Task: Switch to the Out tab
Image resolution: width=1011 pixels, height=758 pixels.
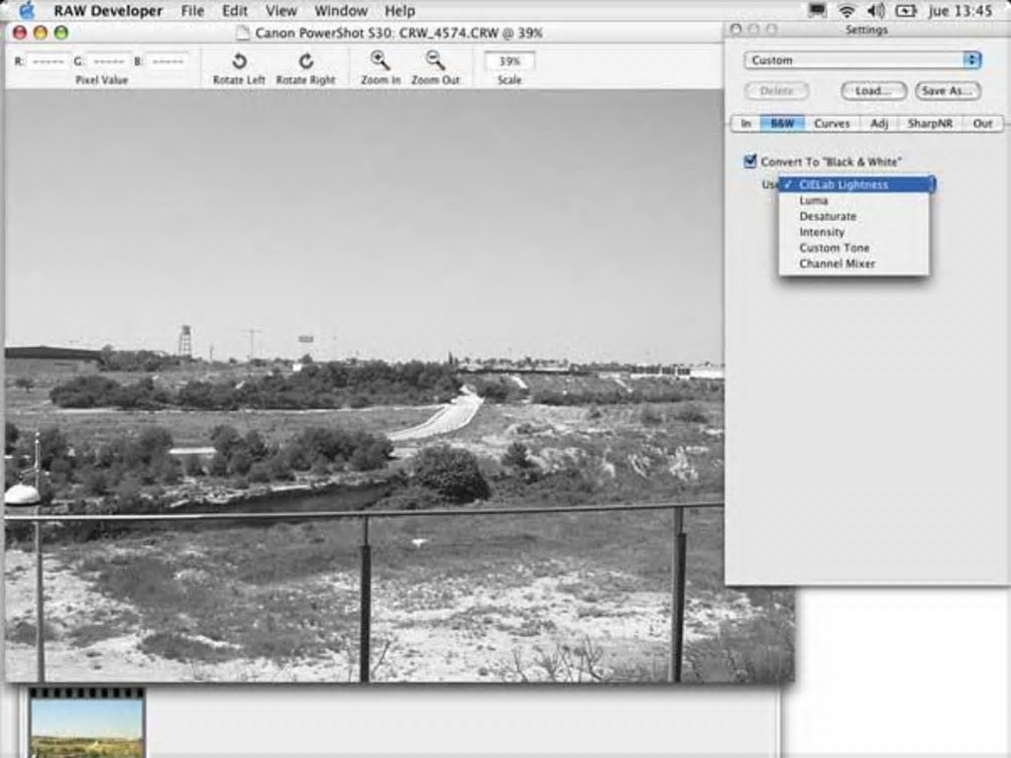Action: [982, 123]
